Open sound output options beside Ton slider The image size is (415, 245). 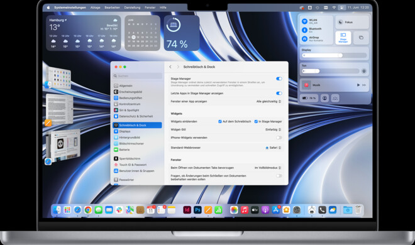364,71
